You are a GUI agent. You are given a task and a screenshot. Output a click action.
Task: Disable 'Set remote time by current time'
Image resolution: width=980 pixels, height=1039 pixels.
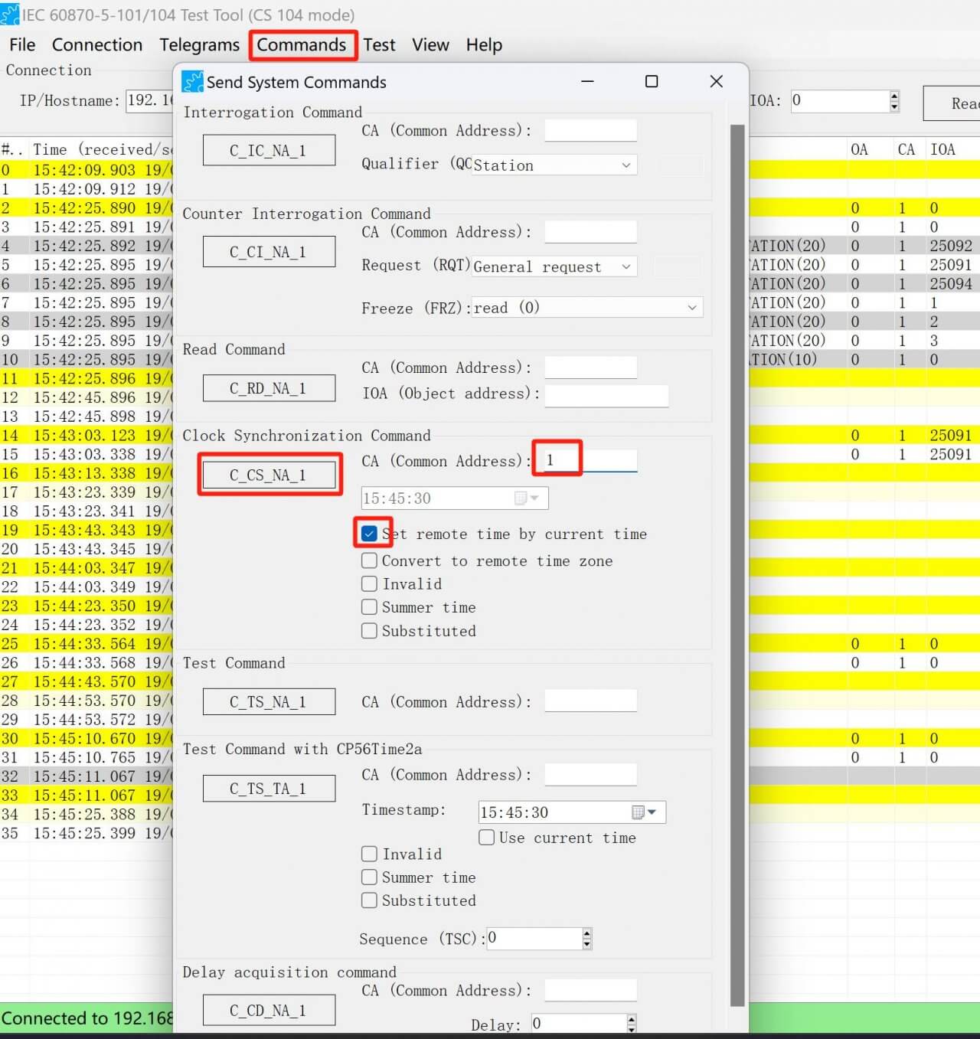click(x=369, y=534)
